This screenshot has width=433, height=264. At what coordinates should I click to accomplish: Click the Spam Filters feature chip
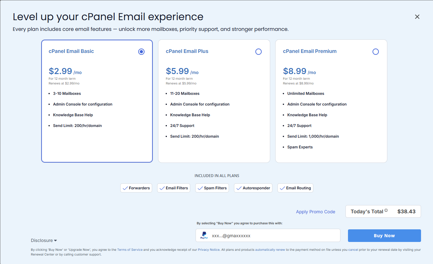coord(212,188)
